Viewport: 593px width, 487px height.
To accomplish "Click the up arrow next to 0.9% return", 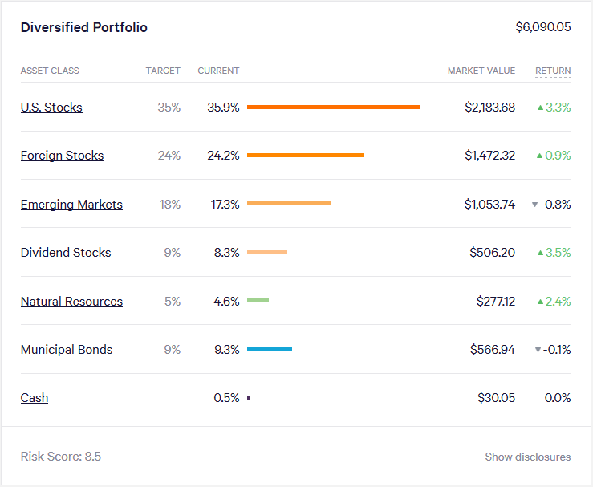I will point(540,156).
